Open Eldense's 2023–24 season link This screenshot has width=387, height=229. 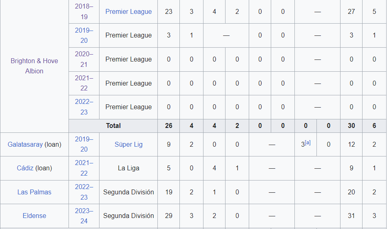point(84,216)
